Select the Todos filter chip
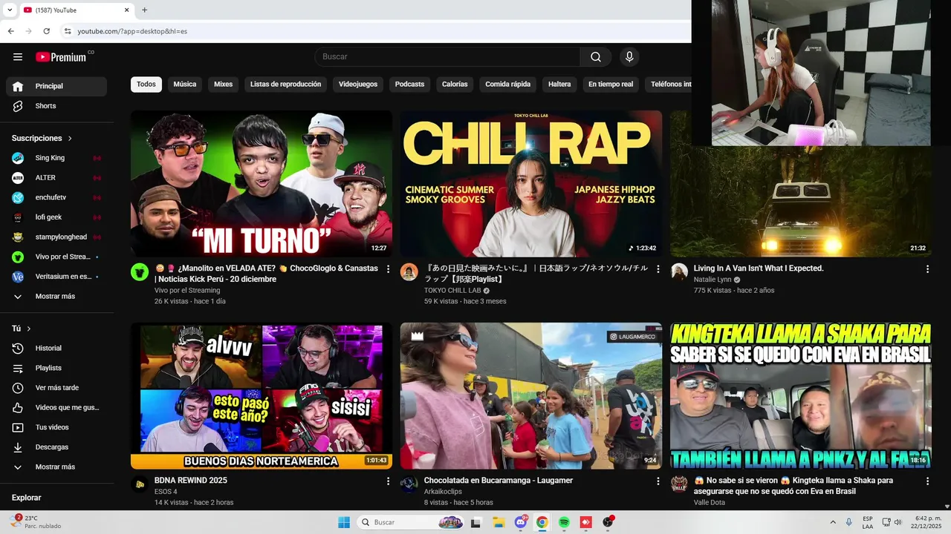Image resolution: width=951 pixels, height=534 pixels. [x=146, y=85]
